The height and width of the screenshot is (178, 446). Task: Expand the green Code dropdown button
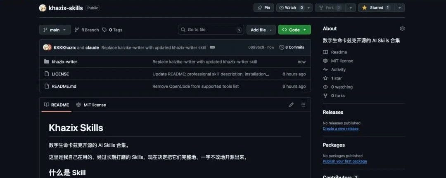[x=294, y=30]
